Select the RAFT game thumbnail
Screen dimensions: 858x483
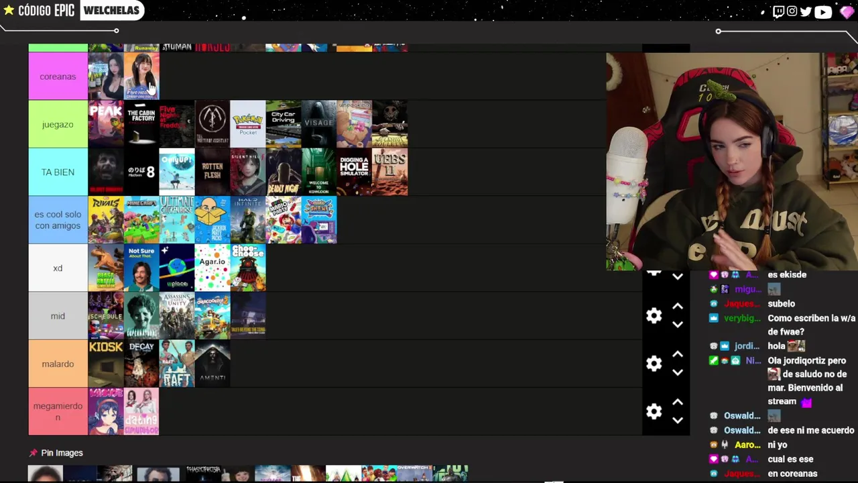[177, 364]
